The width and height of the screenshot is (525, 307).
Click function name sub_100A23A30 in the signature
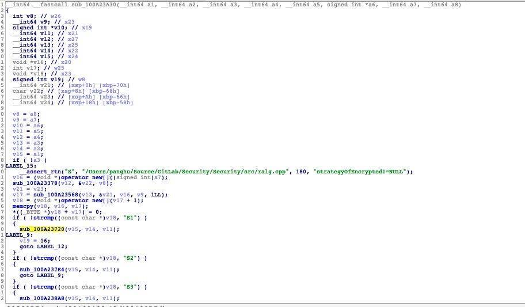click(94, 5)
